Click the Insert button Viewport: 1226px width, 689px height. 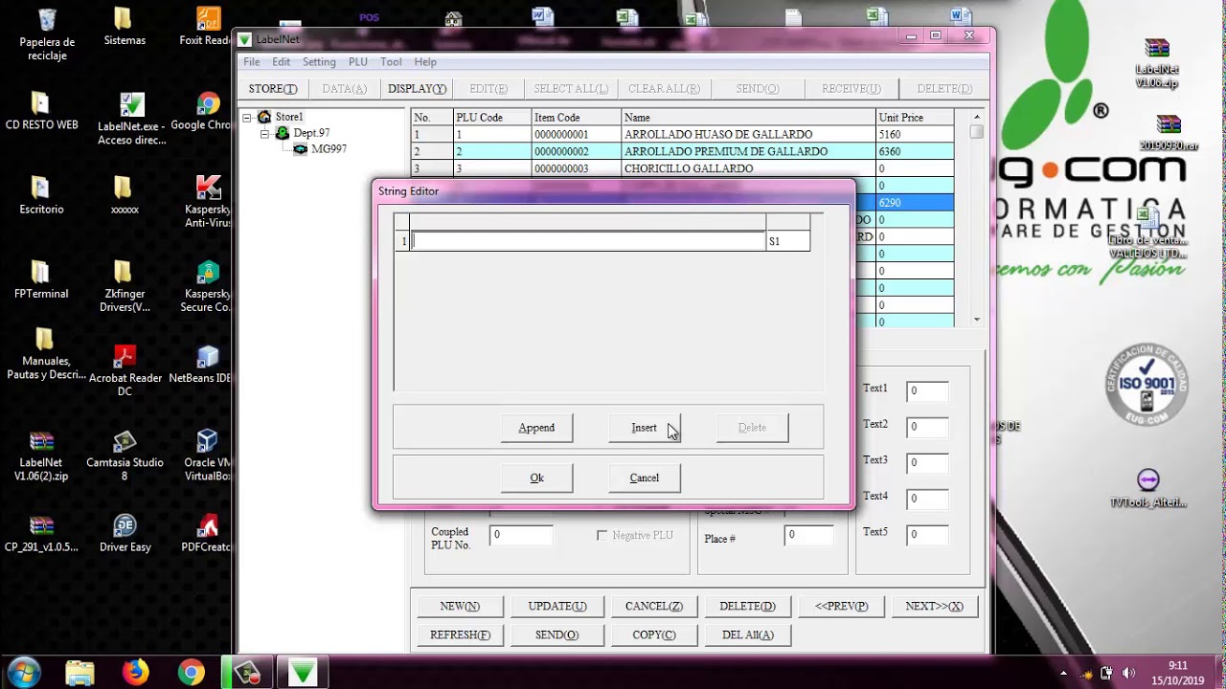(645, 428)
